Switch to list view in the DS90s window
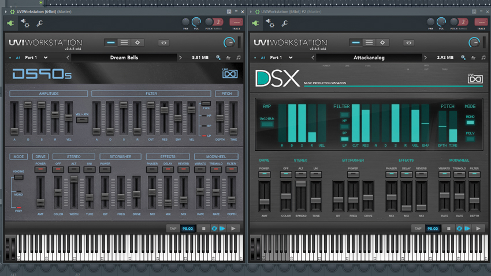Screen dimensions: 491x276 click(x=124, y=43)
